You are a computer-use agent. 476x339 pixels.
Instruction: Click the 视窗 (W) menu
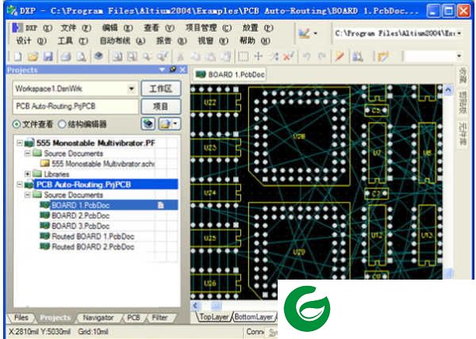point(213,40)
